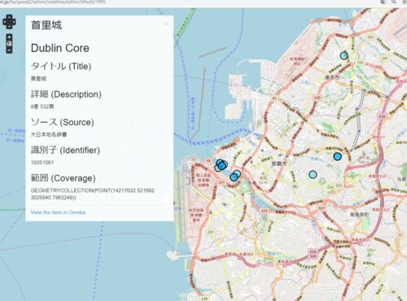Focus the browser address bar URL
The height and width of the screenshot is (301, 407).
pyautogui.click(x=53, y=2)
